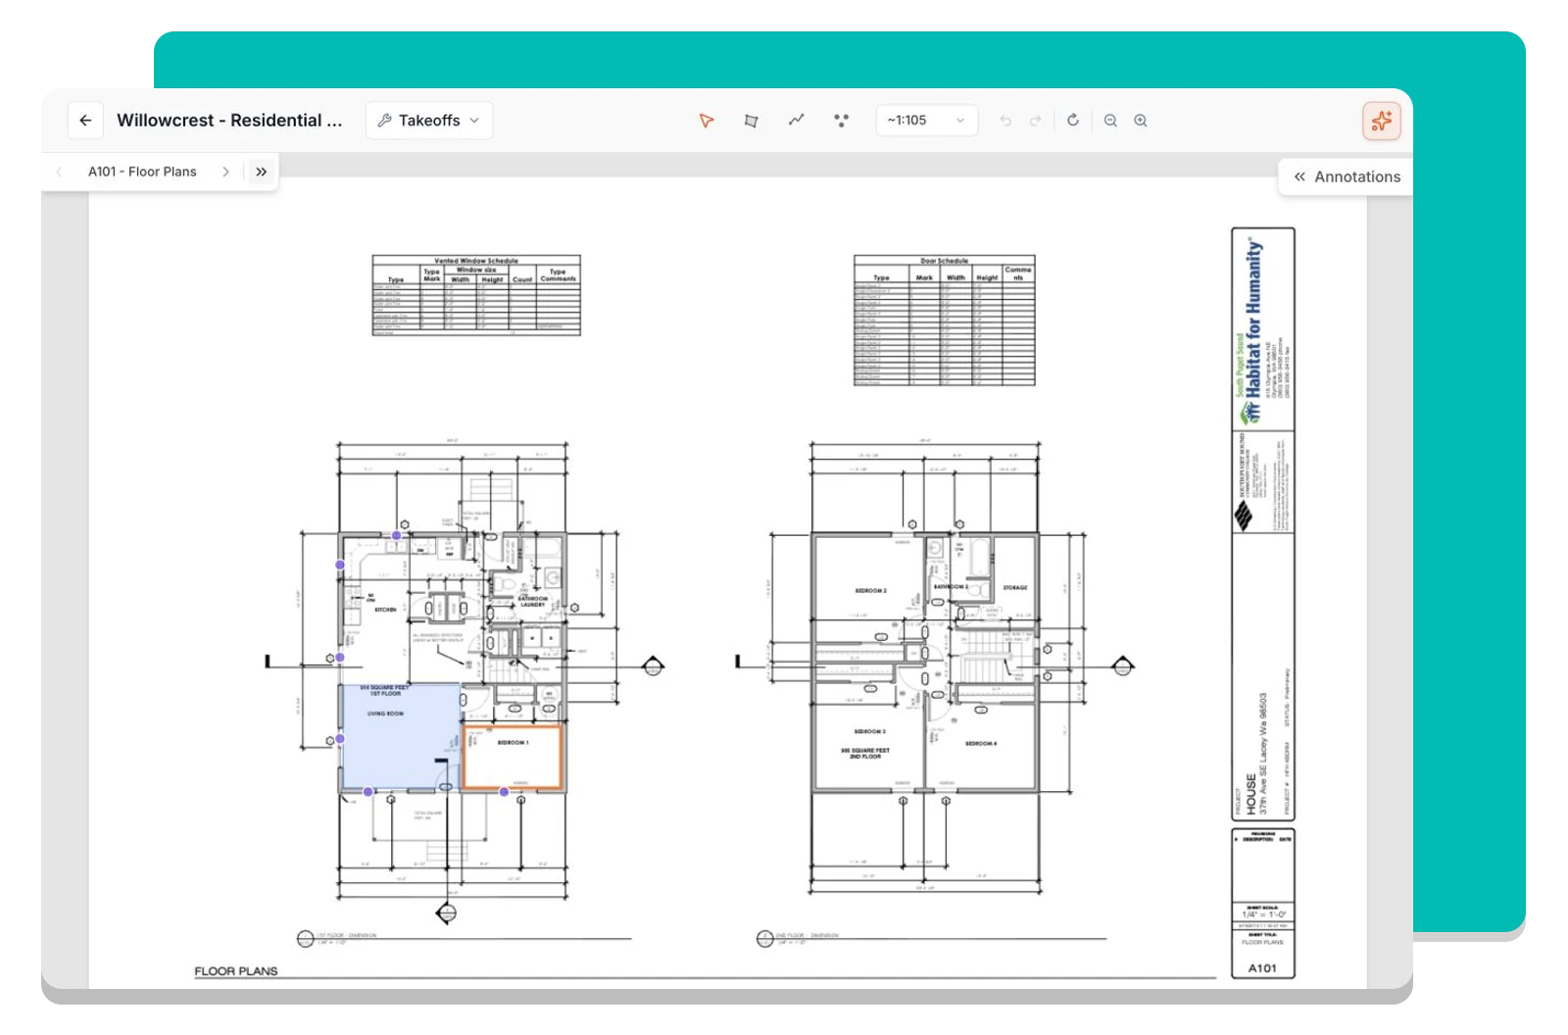Image resolution: width=1568 pixels, height=1035 pixels.
Task: Click the rotate refresh icon
Action: (x=1073, y=121)
